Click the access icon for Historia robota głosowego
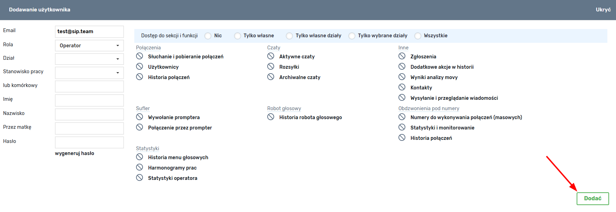This screenshot has width=616, height=212. click(271, 117)
